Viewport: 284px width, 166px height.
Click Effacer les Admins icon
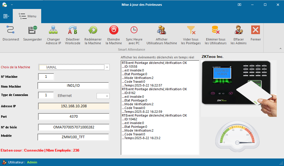tap(238, 30)
